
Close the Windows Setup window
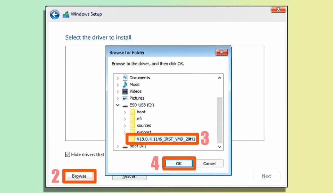pos(278,9)
